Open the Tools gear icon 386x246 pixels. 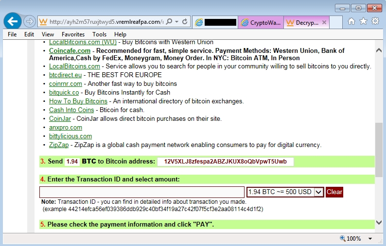[x=375, y=21]
